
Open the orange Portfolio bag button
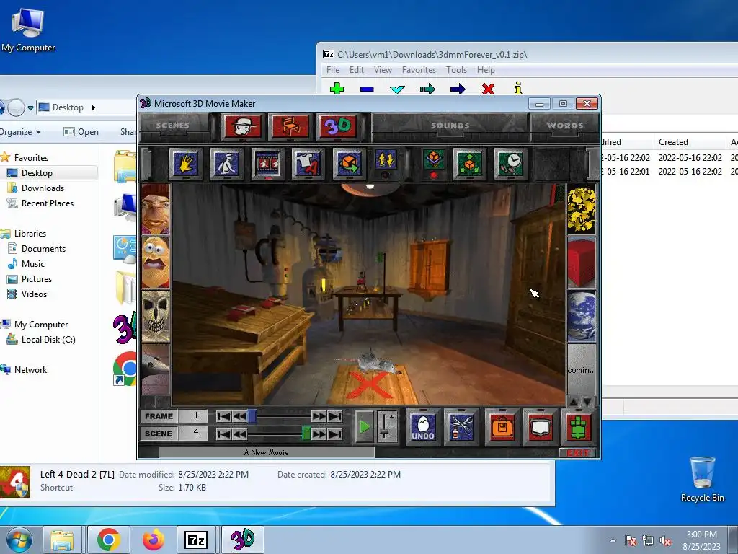[x=502, y=427]
